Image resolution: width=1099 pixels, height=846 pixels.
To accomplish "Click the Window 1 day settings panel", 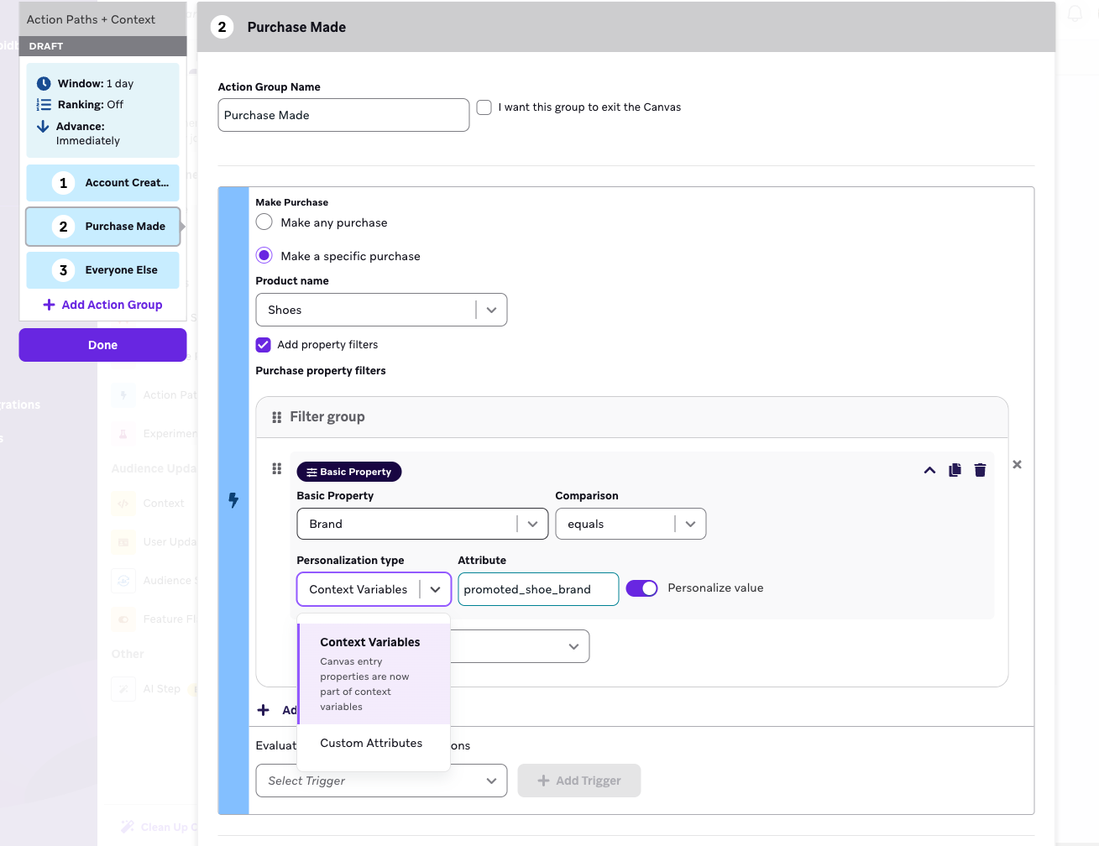I will pyautogui.click(x=103, y=111).
